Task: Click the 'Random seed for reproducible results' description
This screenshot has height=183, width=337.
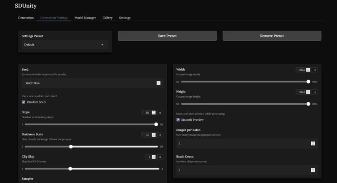Action: (44, 74)
